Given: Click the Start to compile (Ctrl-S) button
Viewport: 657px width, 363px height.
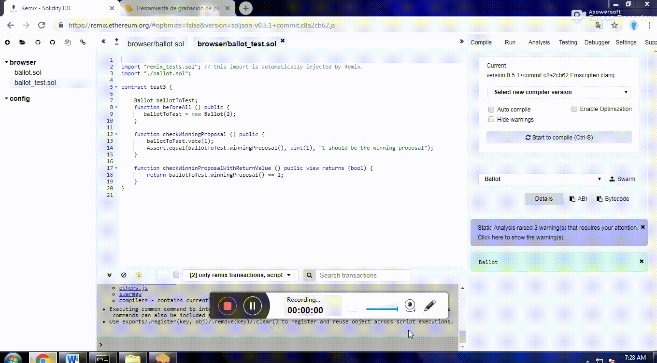Looking at the screenshot, I should click(559, 138).
